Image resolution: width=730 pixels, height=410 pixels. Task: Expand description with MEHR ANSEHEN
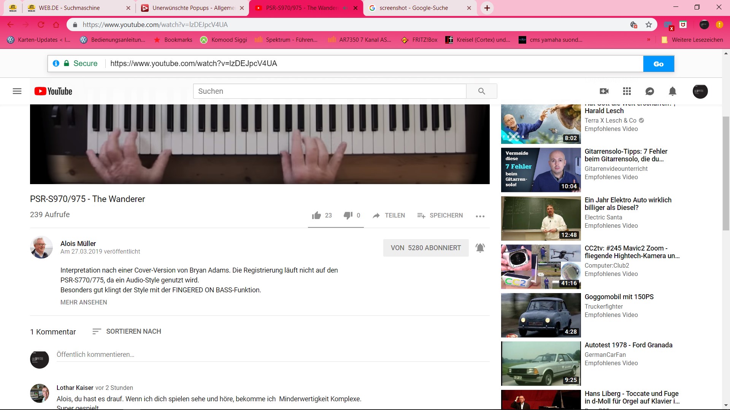click(84, 302)
